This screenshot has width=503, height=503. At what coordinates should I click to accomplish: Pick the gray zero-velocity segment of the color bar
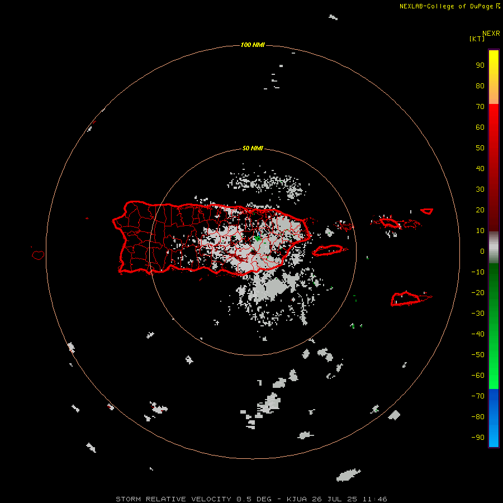(x=493, y=248)
